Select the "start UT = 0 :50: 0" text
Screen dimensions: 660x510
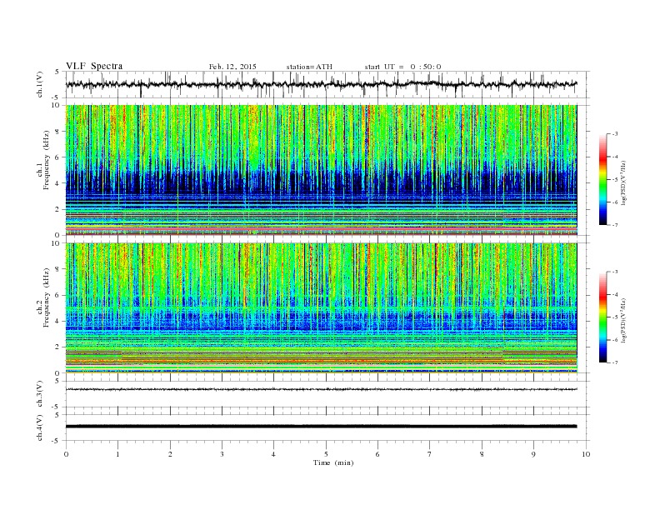(402, 67)
